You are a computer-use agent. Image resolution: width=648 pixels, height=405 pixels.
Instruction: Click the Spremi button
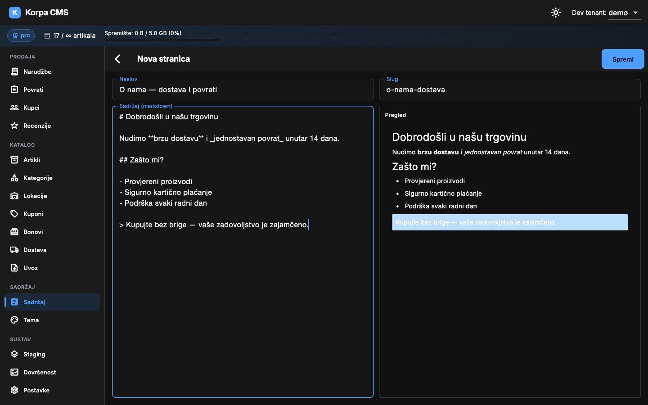[623, 59]
